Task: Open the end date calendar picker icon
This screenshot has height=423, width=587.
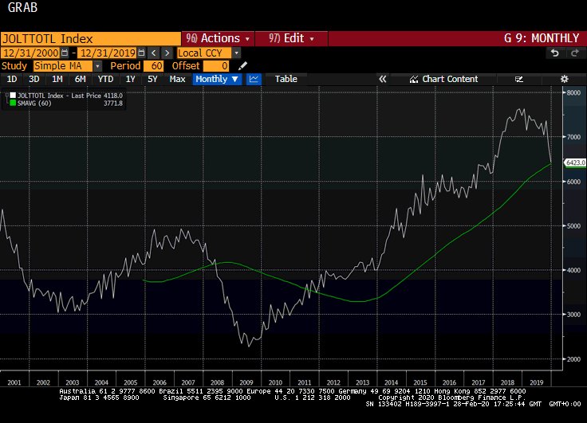Action: tap(141, 53)
